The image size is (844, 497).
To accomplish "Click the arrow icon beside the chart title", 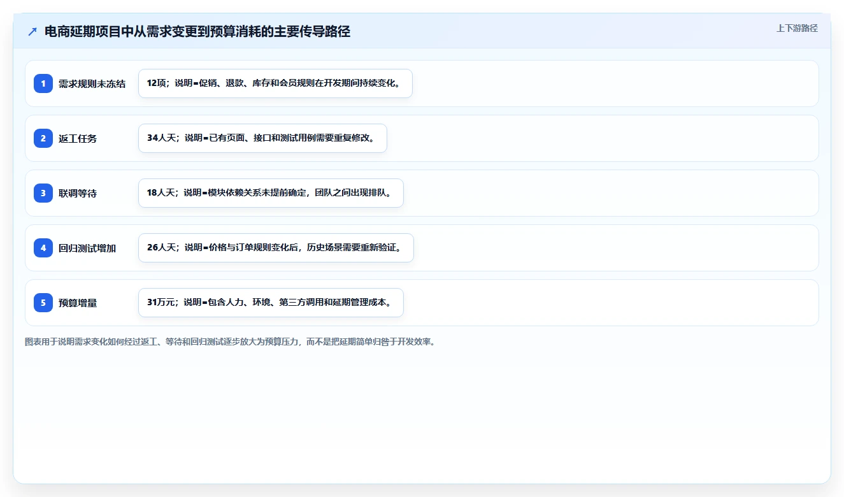I will [32, 31].
